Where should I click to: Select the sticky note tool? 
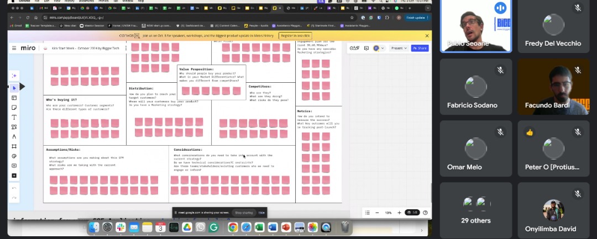pos(14,108)
